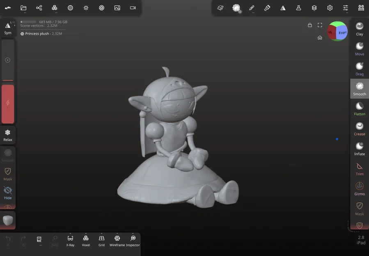Open the Settings gear menu
Screen dimensions: 369x256
pyautogui.click(x=330, y=8)
